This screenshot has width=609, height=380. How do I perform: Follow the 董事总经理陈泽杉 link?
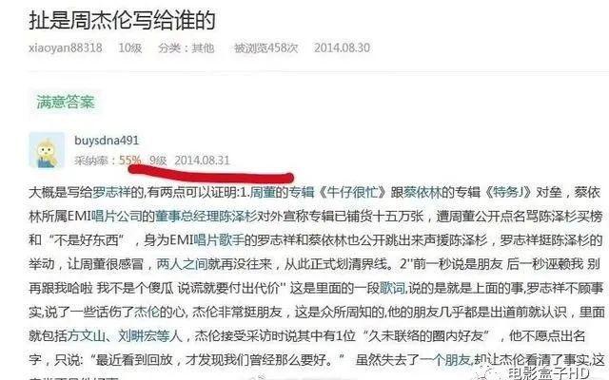pyautogui.click(x=206, y=217)
